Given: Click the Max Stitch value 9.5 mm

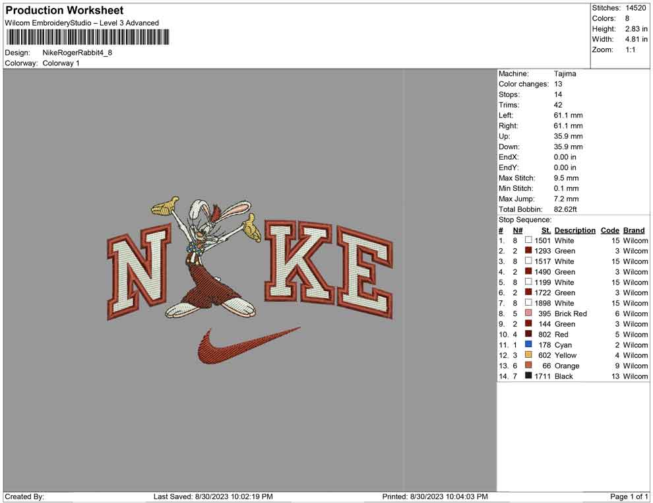Looking at the screenshot, I should click(567, 178).
